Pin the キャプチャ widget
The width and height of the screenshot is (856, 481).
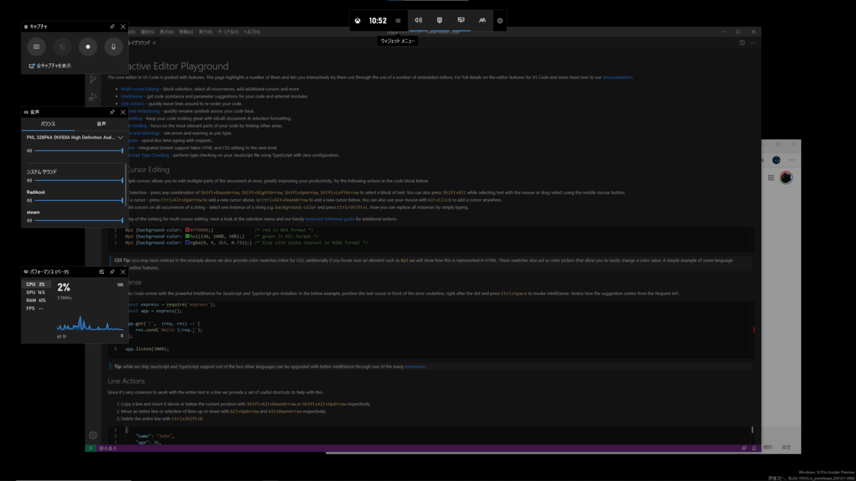112,26
